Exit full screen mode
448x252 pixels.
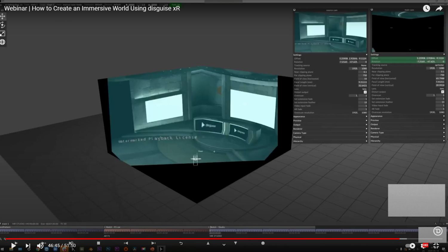[x=436, y=246]
